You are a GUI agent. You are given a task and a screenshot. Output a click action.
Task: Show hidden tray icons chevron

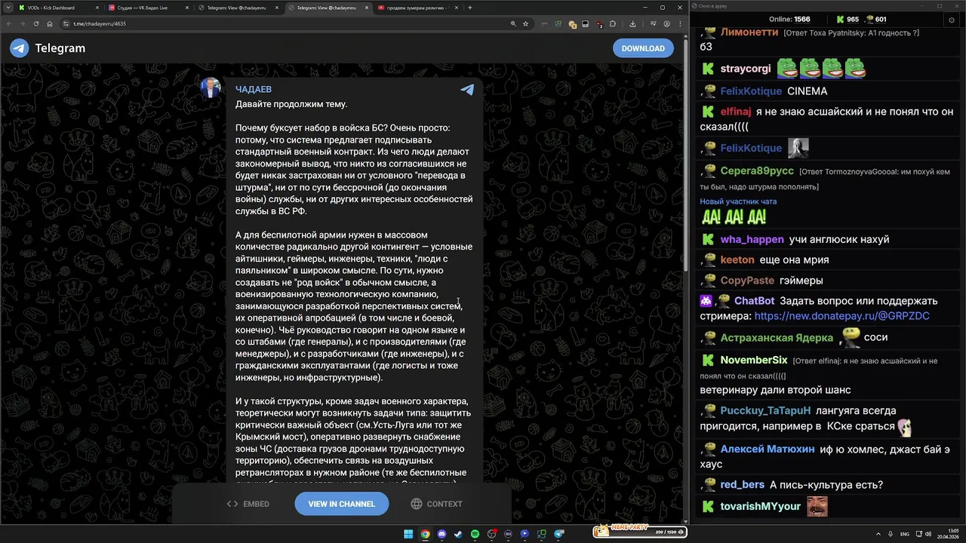[878, 534]
